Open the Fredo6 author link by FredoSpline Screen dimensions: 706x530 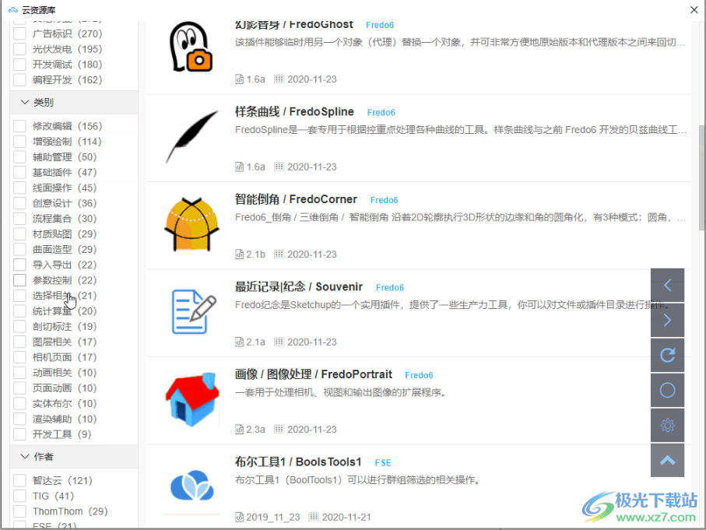381,113
